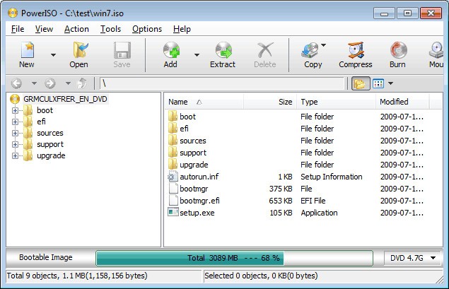Toggle the folder tree panel button
Image resolution: width=449 pixels, height=289 pixels.
tap(361, 83)
